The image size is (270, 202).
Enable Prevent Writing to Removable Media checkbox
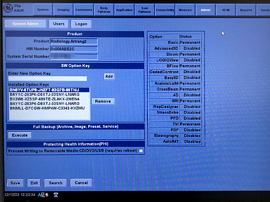click(x=140, y=151)
